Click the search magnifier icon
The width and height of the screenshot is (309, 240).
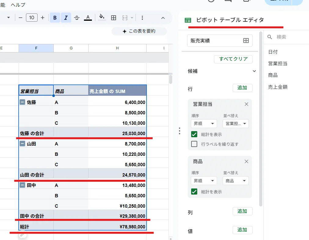[x=270, y=37]
